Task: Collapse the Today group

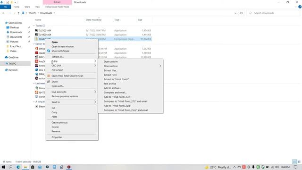Action: point(34,25)
